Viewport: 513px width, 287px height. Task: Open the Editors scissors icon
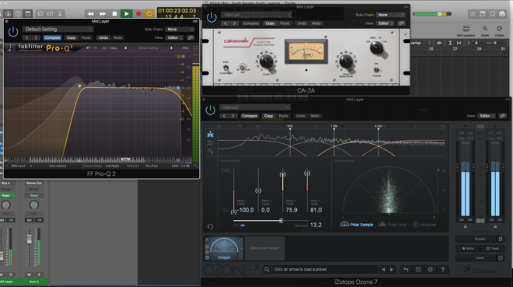(x=60, y=14)
